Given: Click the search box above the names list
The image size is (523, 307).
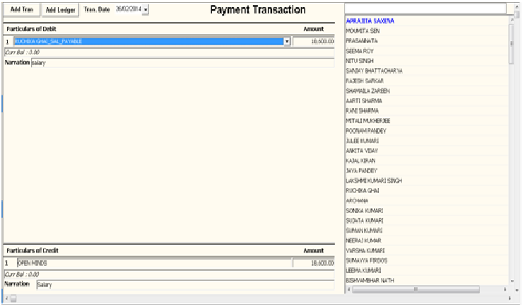Looking at the screenshot, I should 425,8.
